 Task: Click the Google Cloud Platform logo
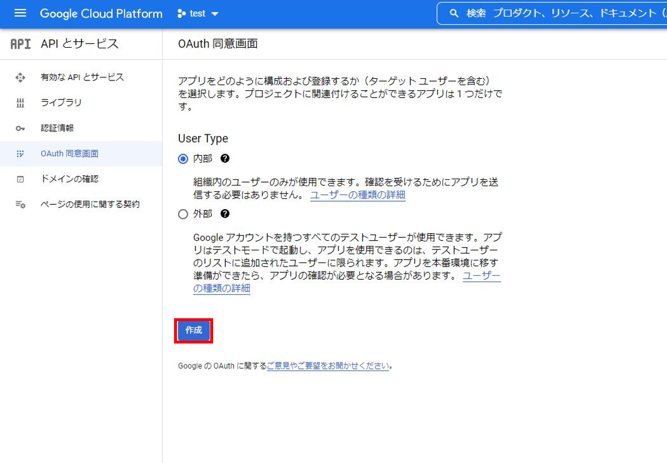pos(101,13)
